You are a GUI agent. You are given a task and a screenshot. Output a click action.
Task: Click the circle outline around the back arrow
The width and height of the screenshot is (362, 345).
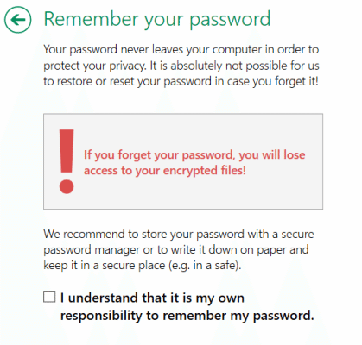coord(17,7)
